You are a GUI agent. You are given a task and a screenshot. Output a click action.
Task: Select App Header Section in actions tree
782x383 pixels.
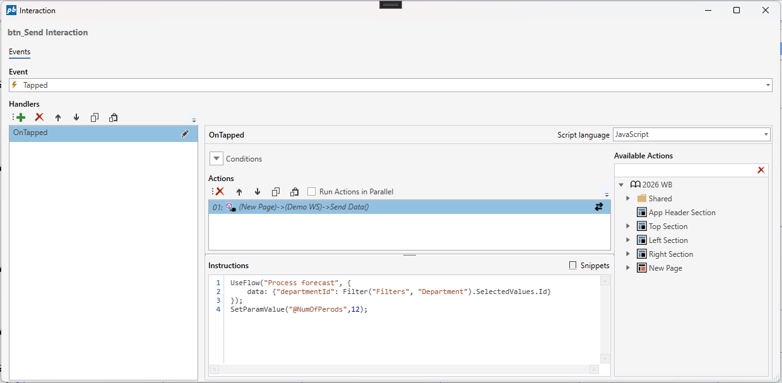(x=682, y=213)
